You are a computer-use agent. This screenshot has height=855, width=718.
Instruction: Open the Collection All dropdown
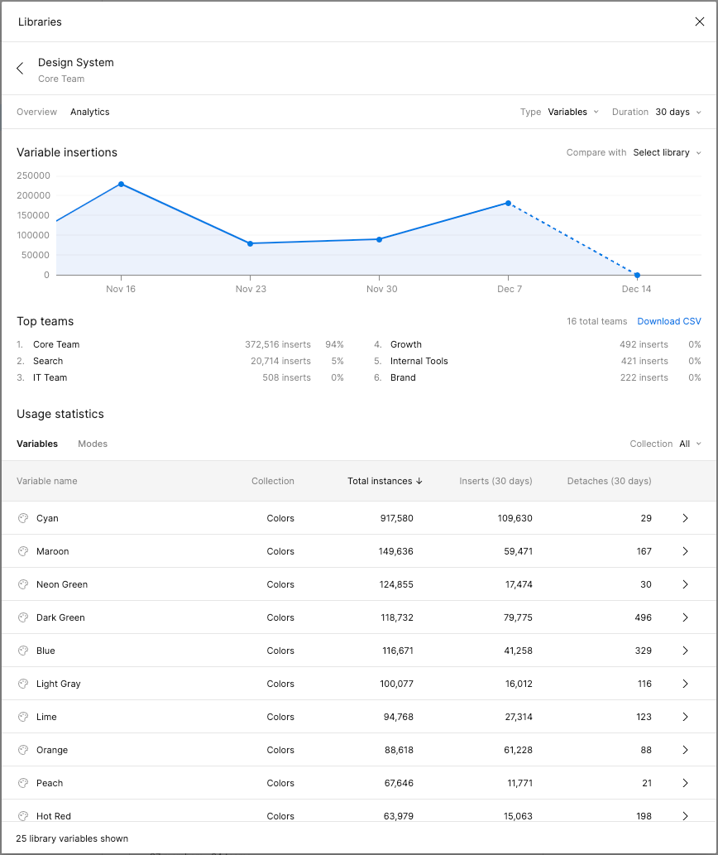pos(690,444)
